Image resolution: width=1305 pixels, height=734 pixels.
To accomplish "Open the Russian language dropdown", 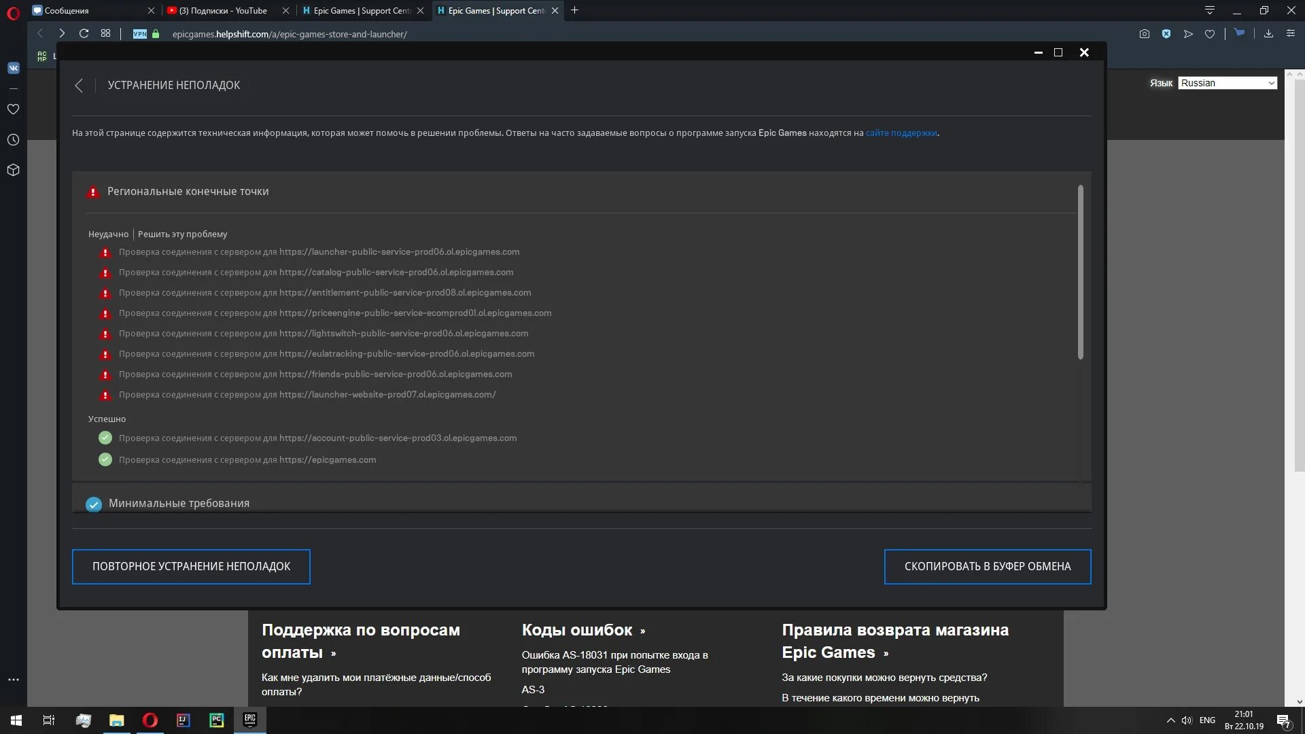I will pos(1227,83).
